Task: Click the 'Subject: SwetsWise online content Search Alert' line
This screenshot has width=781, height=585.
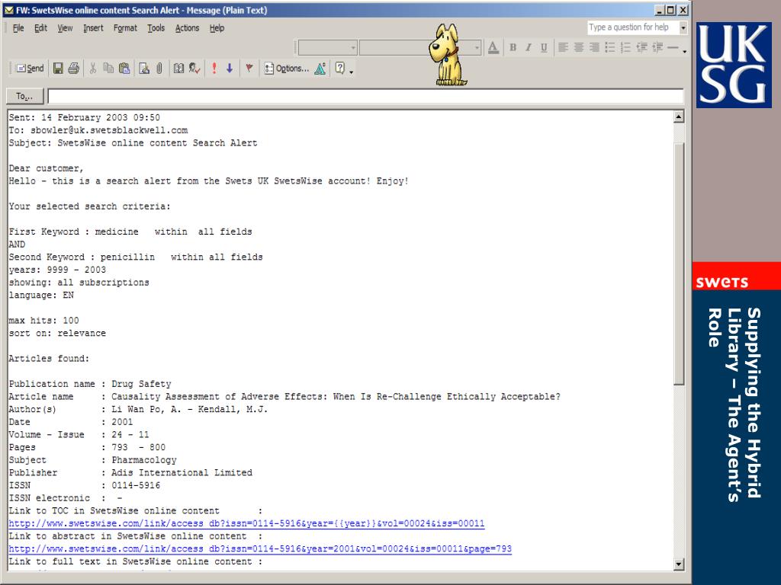Action: [x=133, y=142]
